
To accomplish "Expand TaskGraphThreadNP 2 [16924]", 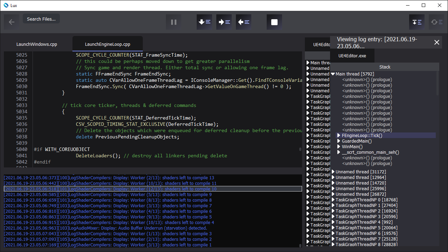I will 333,211.
